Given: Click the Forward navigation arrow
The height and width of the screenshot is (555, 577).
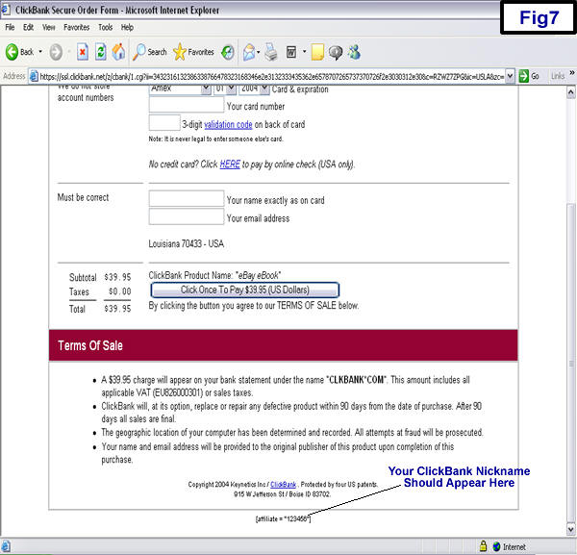Looking at the screenshot, I should tap(56, 52).
